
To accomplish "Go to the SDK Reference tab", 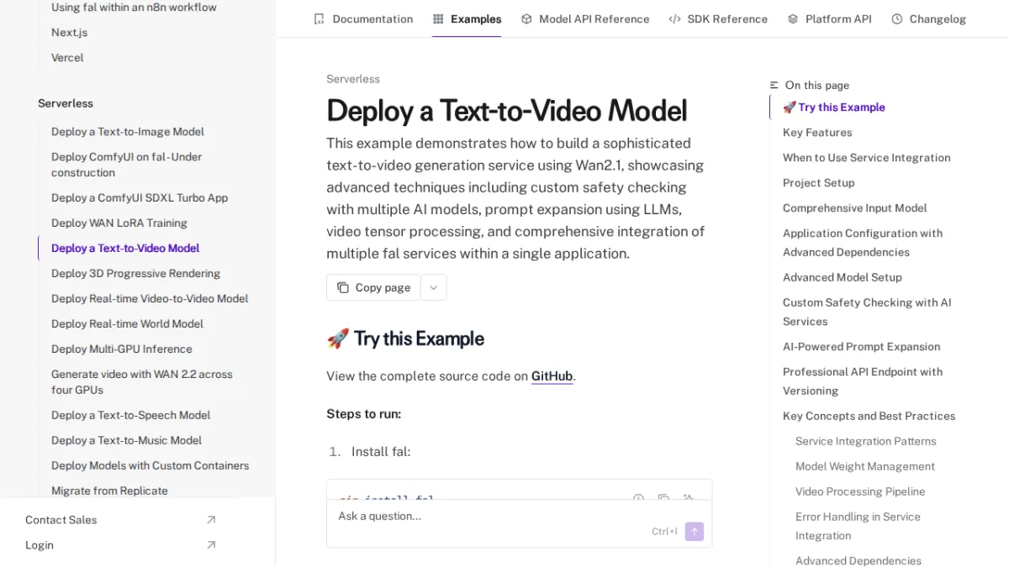I will pos(718,18).
